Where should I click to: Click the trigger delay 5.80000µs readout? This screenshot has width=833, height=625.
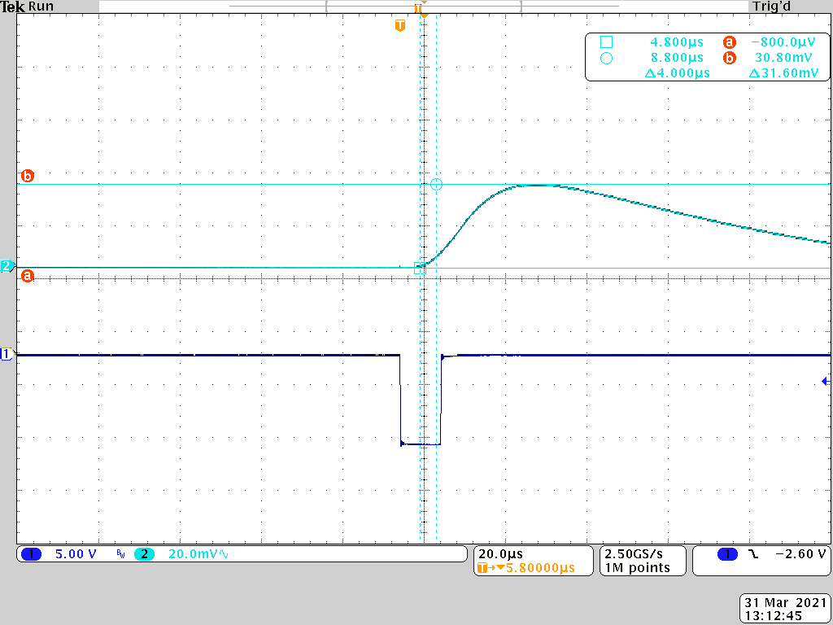[534, 567]
